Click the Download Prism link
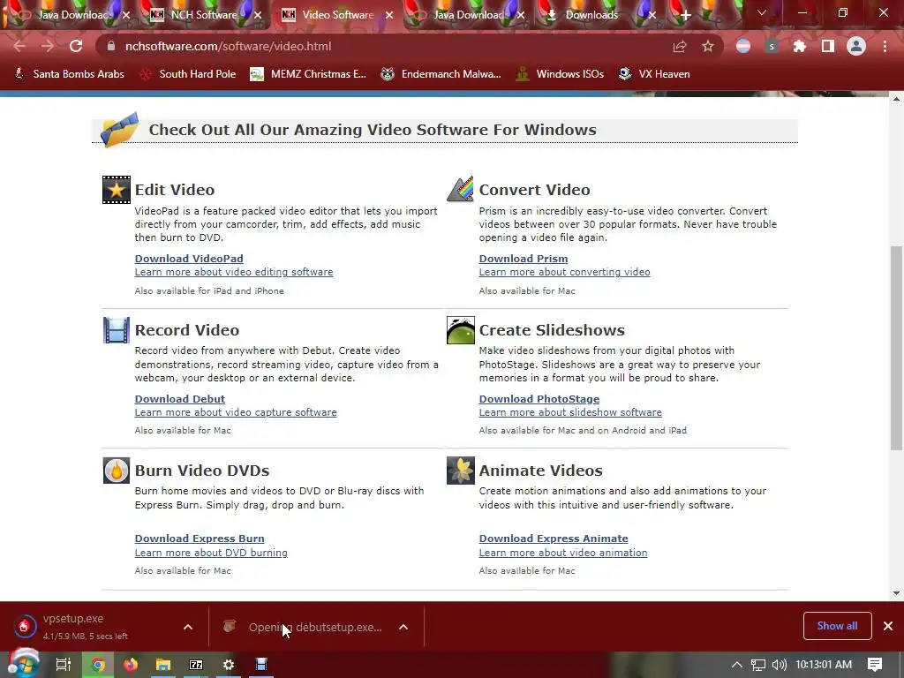 [x=524, y=259]
